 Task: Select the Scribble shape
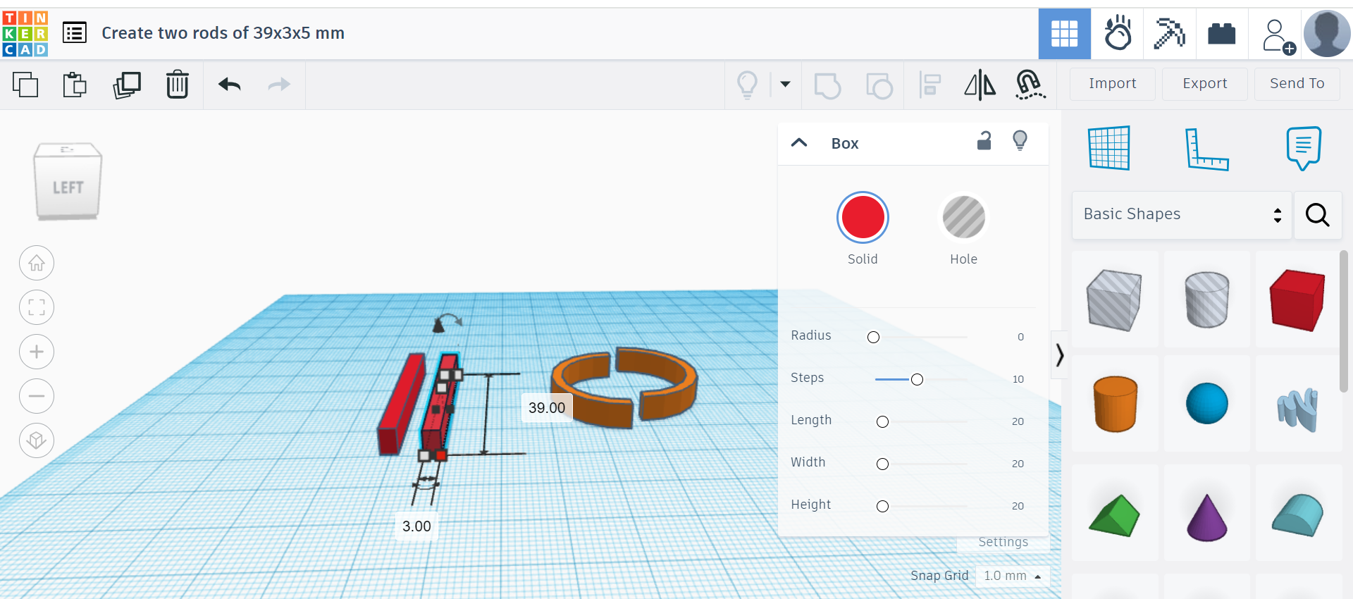(x=1298, y=404)
